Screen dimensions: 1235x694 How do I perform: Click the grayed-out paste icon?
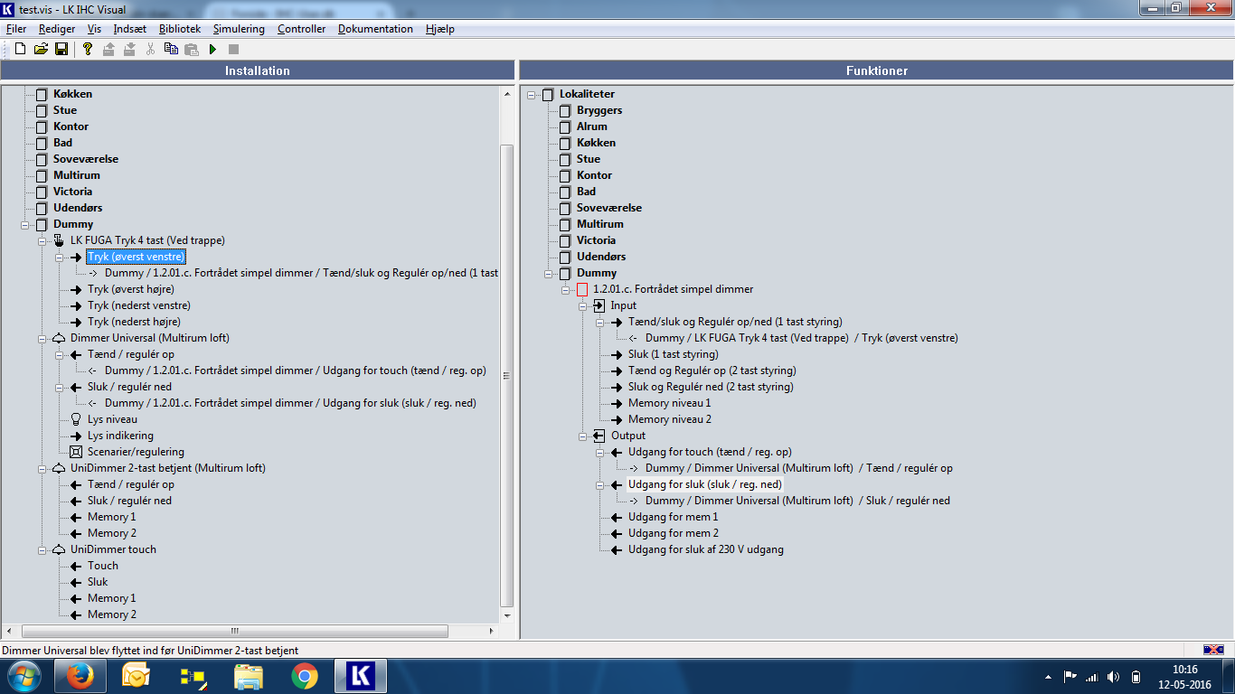tap(192, 49)
